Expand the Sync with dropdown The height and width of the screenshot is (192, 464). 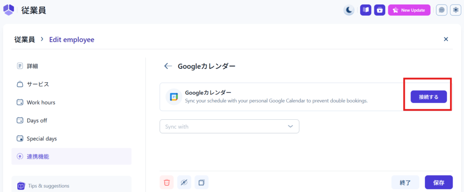coord(229,126)
